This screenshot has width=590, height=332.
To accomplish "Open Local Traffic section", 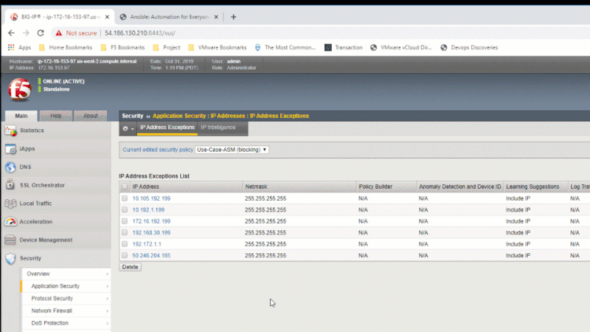I will (36, 204).
